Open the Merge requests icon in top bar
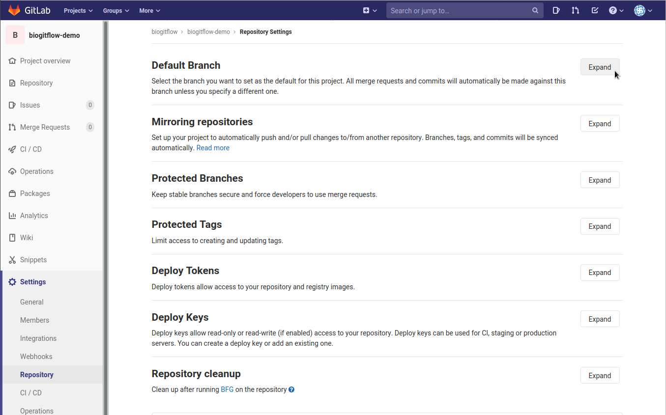This screenshot has width=666, height=415. coord(575,10)
